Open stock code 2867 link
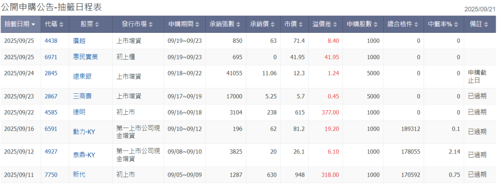This screenshot has width=497, height=184. [x=51, y=96]
